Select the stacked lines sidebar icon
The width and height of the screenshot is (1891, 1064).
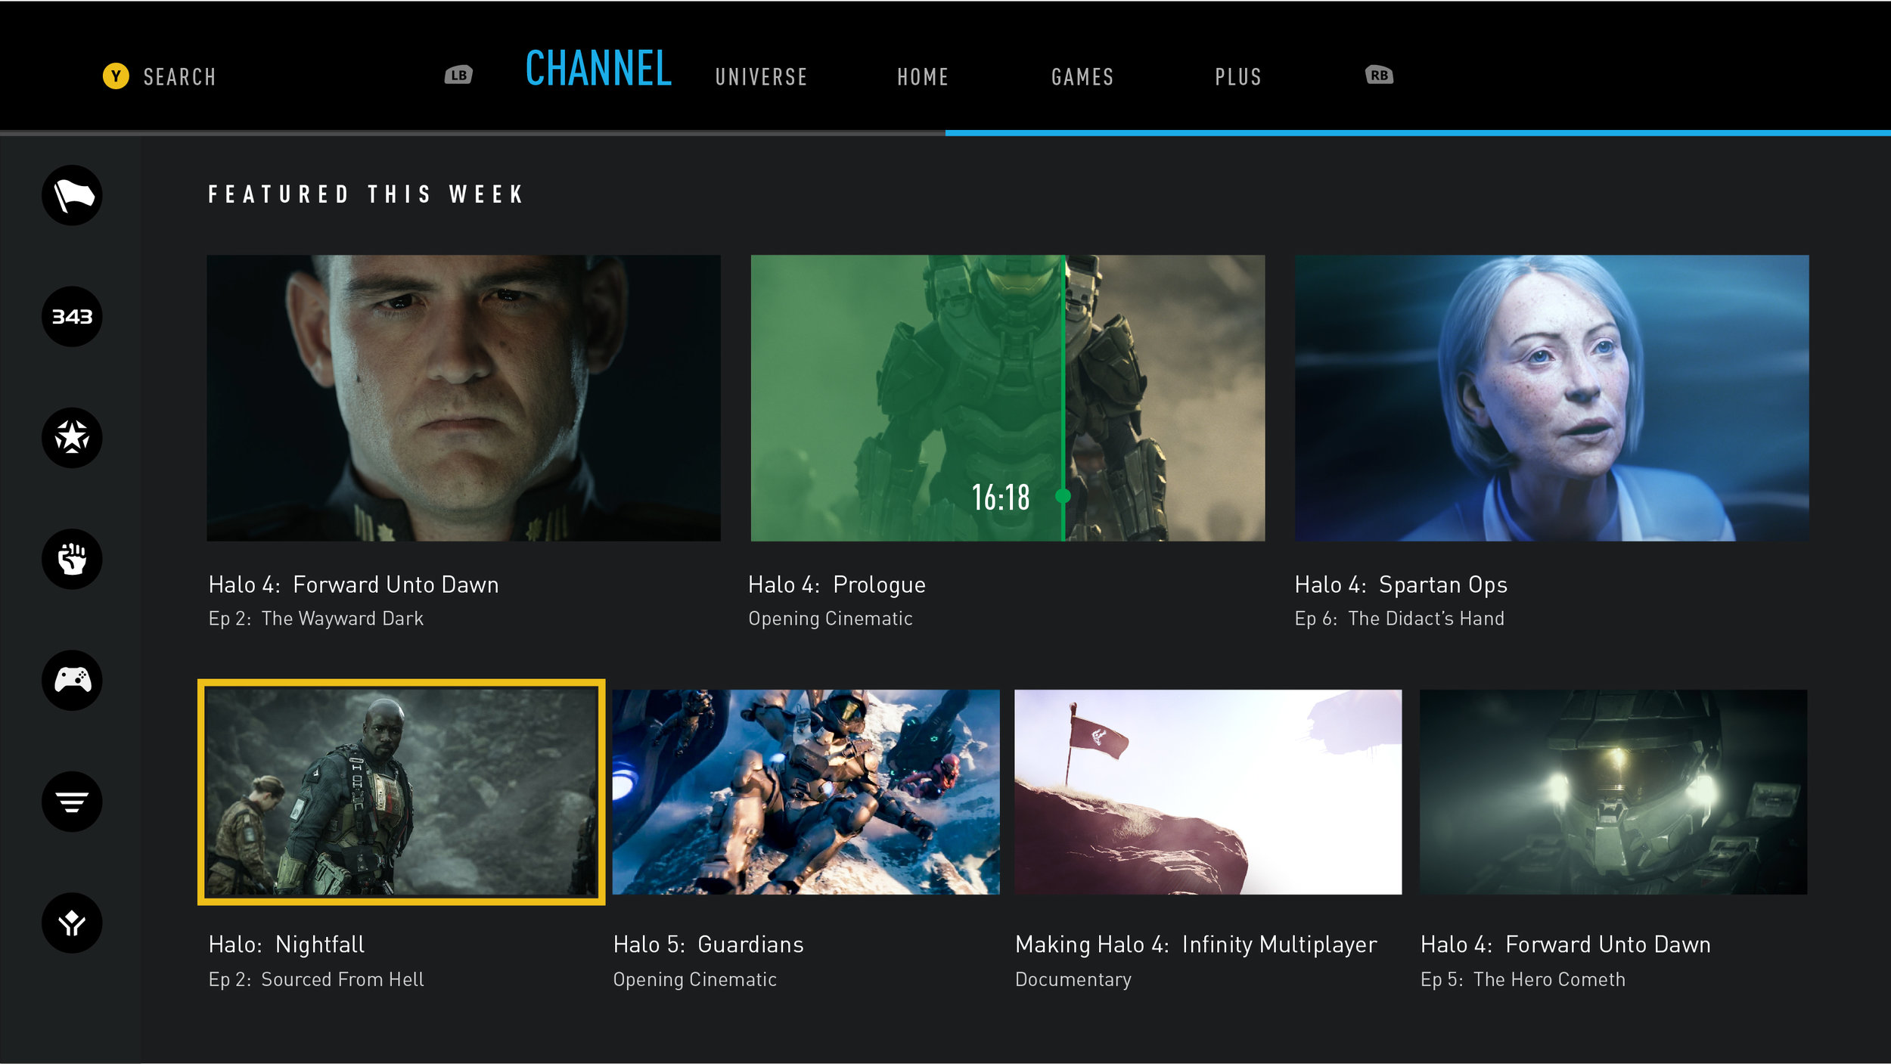pos(72,802)
